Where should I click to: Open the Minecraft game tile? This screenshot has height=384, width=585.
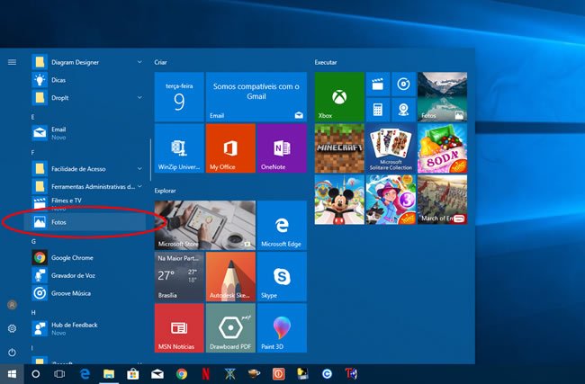339,148
